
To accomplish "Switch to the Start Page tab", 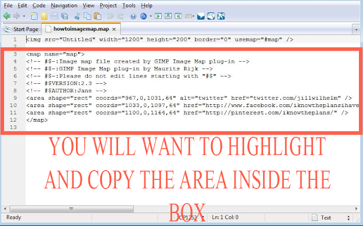I will [22, 29].
